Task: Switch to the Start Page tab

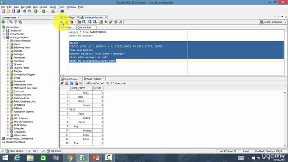Action: coord(69,17)
